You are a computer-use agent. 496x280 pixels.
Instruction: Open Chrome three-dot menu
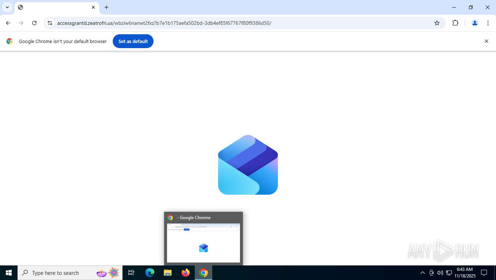pos(488,23)
